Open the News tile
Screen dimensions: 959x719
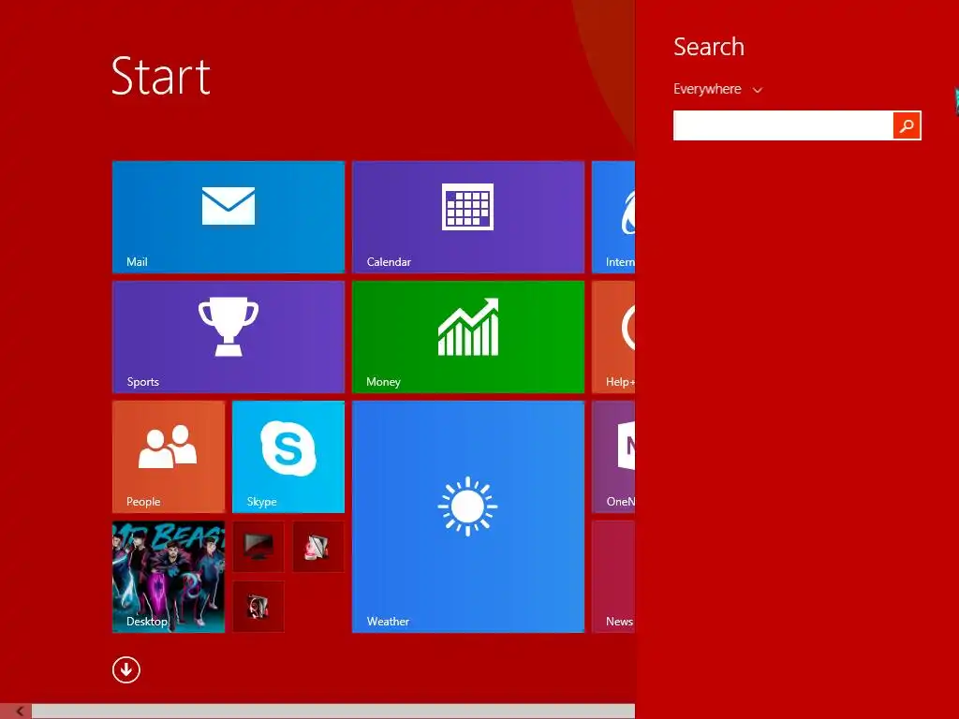pos(613,577)
